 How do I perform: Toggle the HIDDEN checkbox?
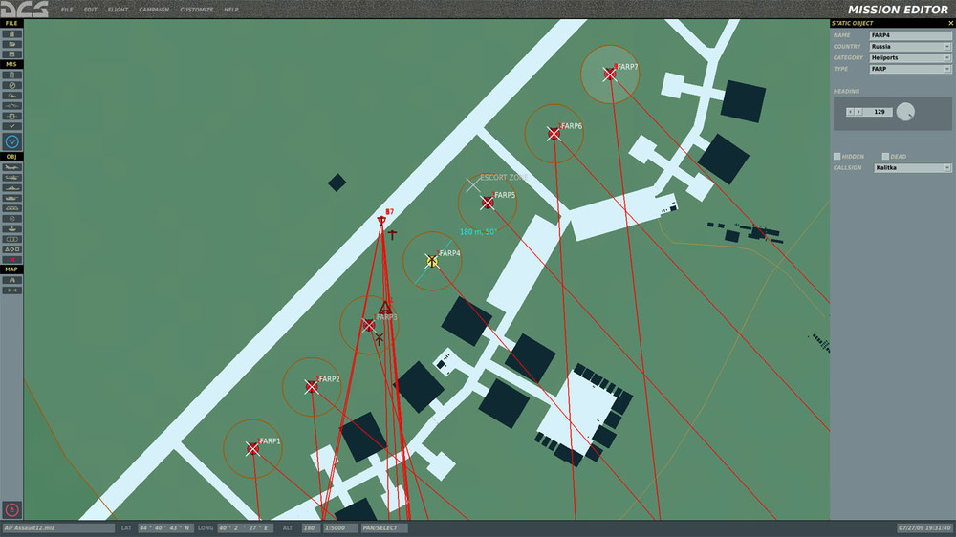(837, 156)
